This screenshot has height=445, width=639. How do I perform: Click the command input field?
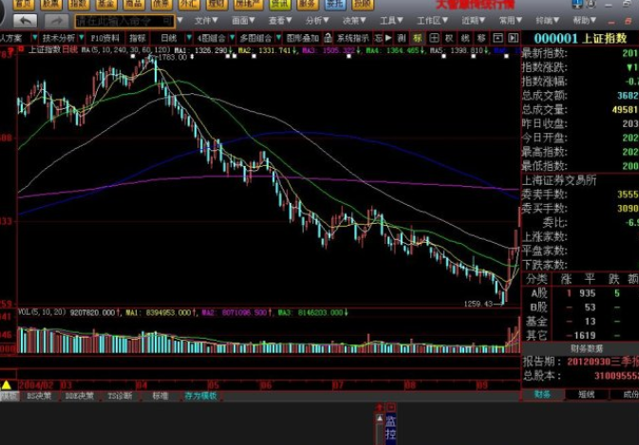(x=124, y=21)
